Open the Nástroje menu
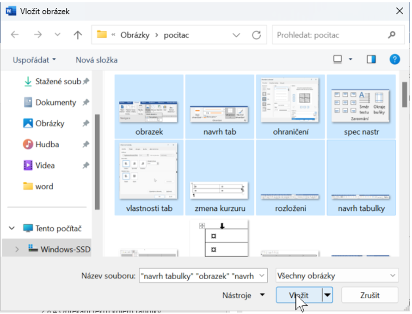412x314 pixels. (x=244, y=295)
